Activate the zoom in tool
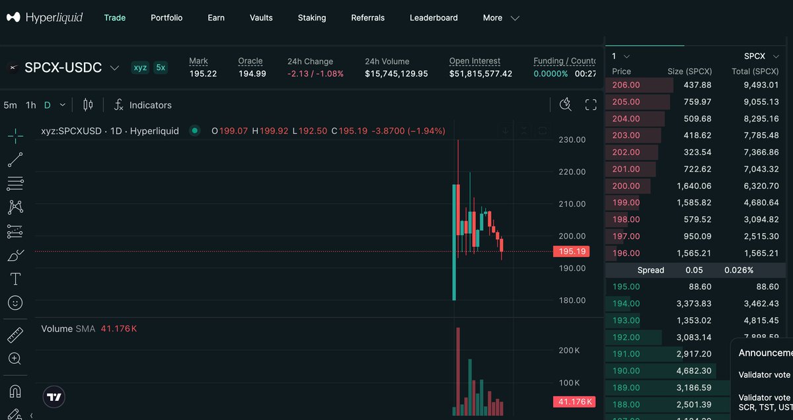The height and width of the screenshot is (420, 793). tap(15, 359)
